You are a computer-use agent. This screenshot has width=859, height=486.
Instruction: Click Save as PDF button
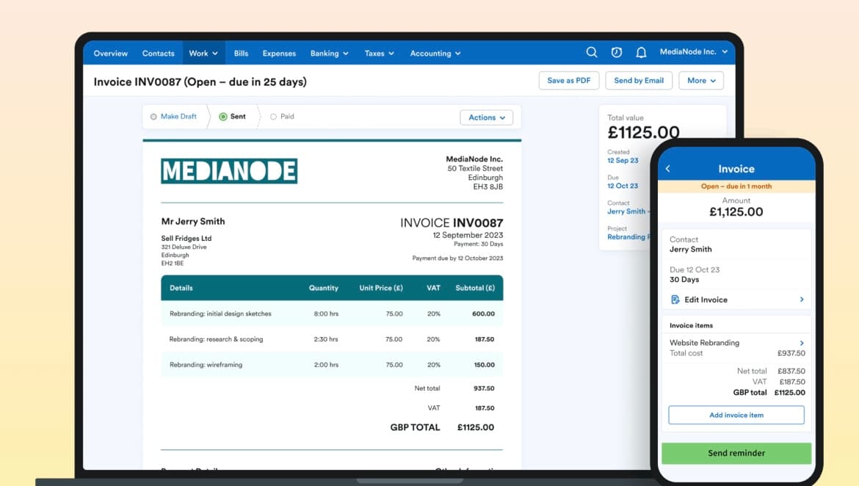[x=568, y=81]
